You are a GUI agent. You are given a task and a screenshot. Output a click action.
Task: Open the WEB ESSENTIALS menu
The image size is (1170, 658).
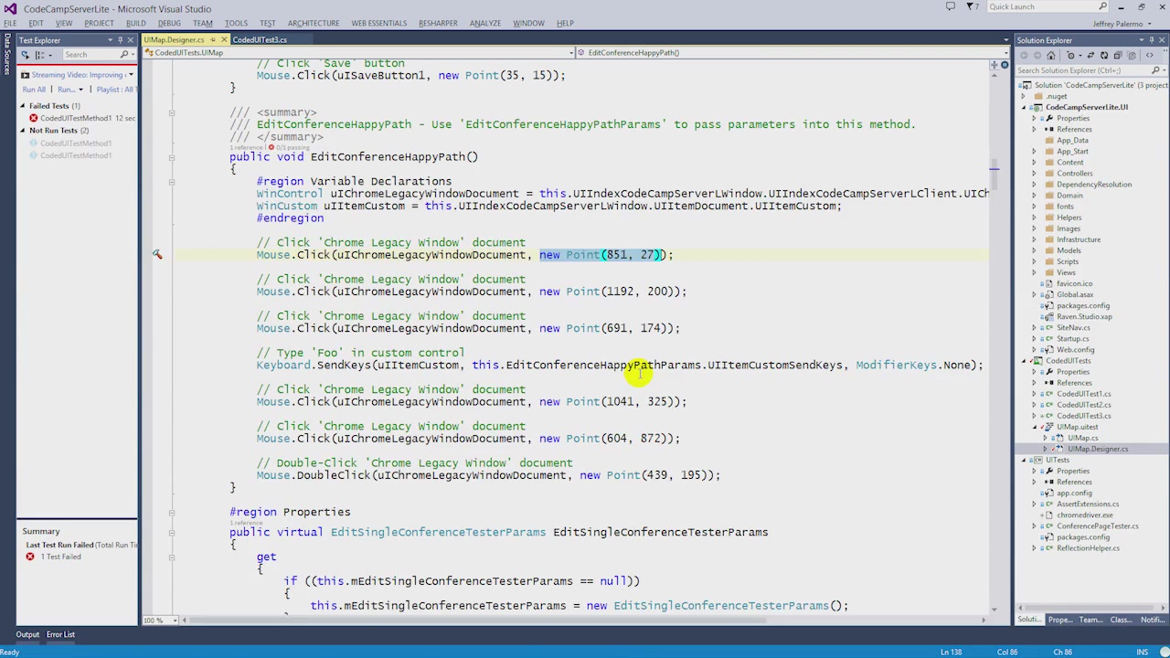(x=378, y=24)
